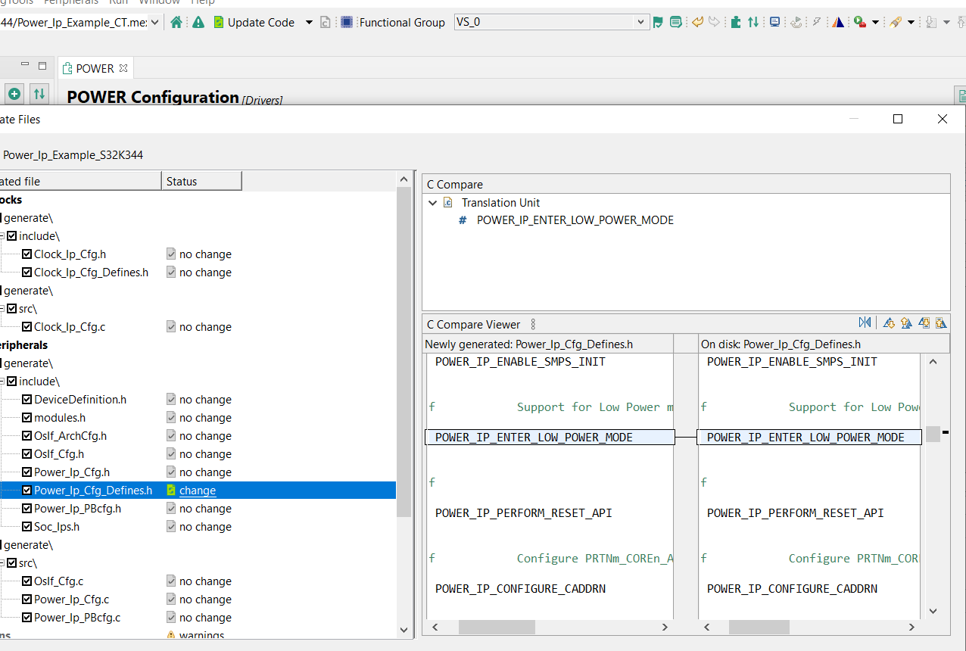Screen dimensions: 966x651
Task: Click the green up-down arrows toolbar icon
Action: coord(753,22)
